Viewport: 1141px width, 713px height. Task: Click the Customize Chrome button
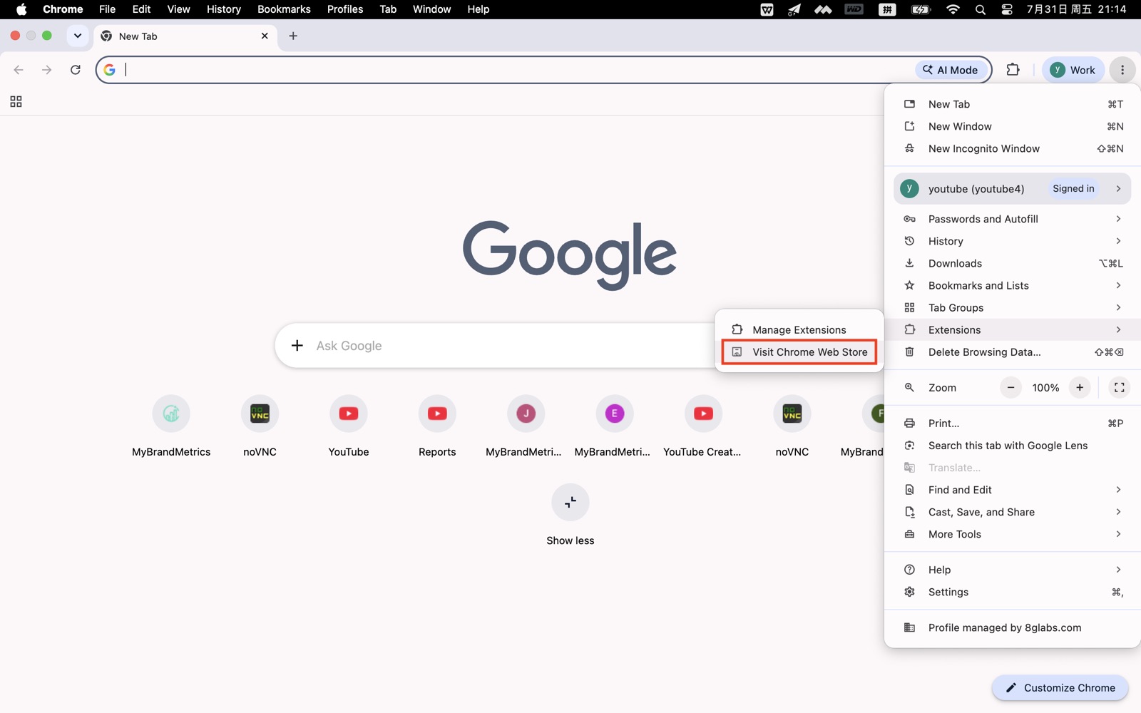click(x=1060, y=688)
